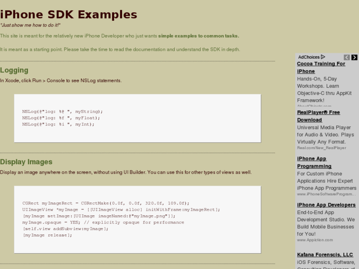Click "Display an image anywhere on the screen" description
359x269 pixels.
click(x=126, y=172)
